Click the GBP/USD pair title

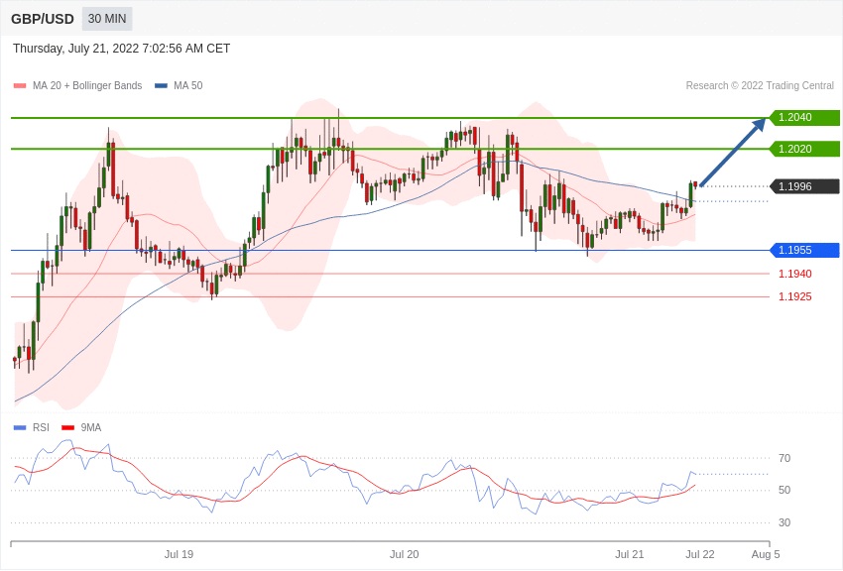pos(43,19)
